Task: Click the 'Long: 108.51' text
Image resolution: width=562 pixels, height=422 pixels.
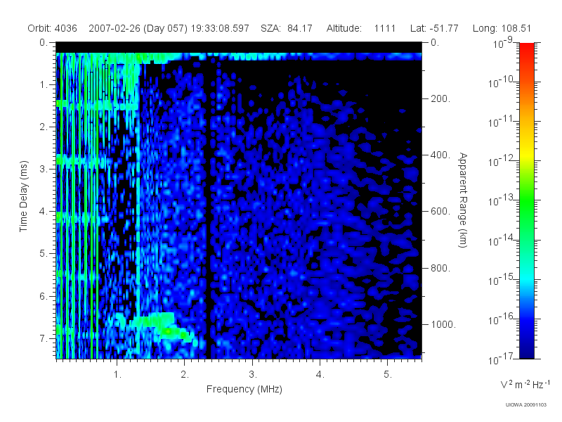Action: tap(502, 28)
